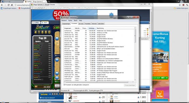Screen dimensions: 189x103
Task: Click the Proces beëindigen button
Action: coord(130,85)
